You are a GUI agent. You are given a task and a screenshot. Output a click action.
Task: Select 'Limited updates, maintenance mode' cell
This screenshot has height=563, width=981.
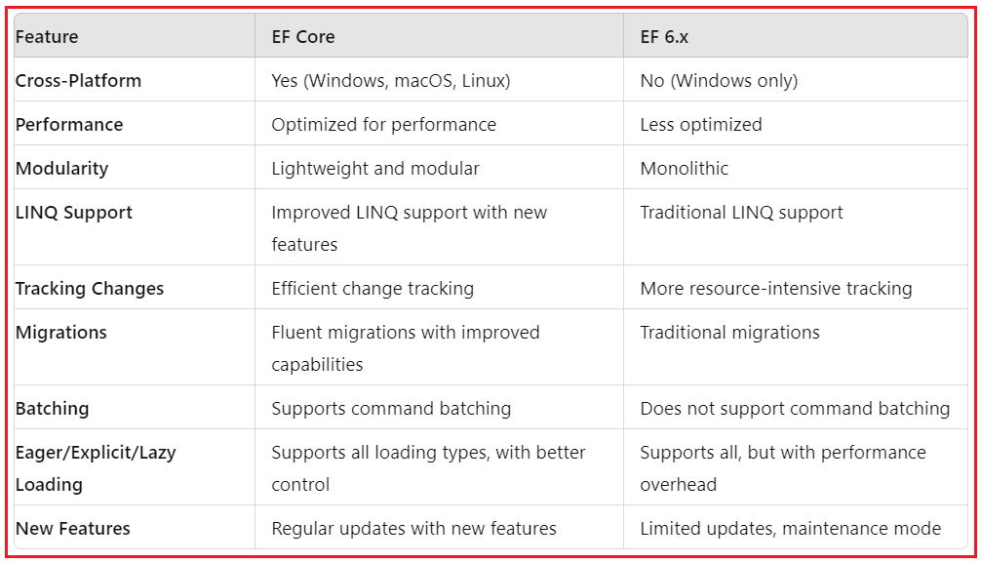pyautogui.click(x=790, y=529)
